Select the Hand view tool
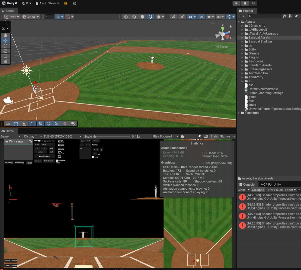301x270 pixels. [x=5, y=35]
